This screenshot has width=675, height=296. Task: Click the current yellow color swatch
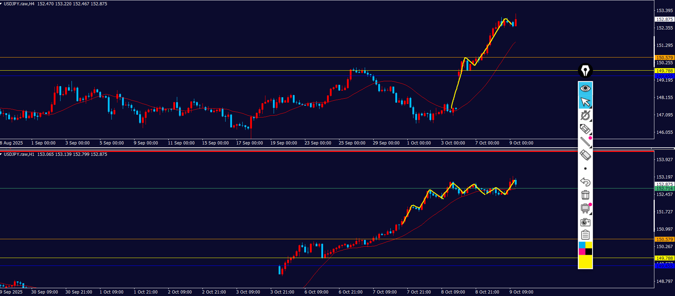585,262
